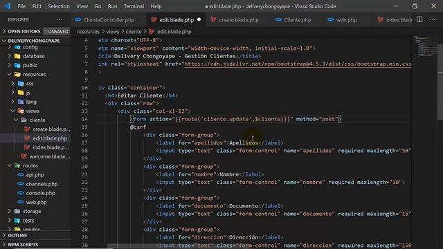Screen dimensions: 443x249
Task: Click the 'views' breadcrumb segment
Action: [x=112, y=32]
